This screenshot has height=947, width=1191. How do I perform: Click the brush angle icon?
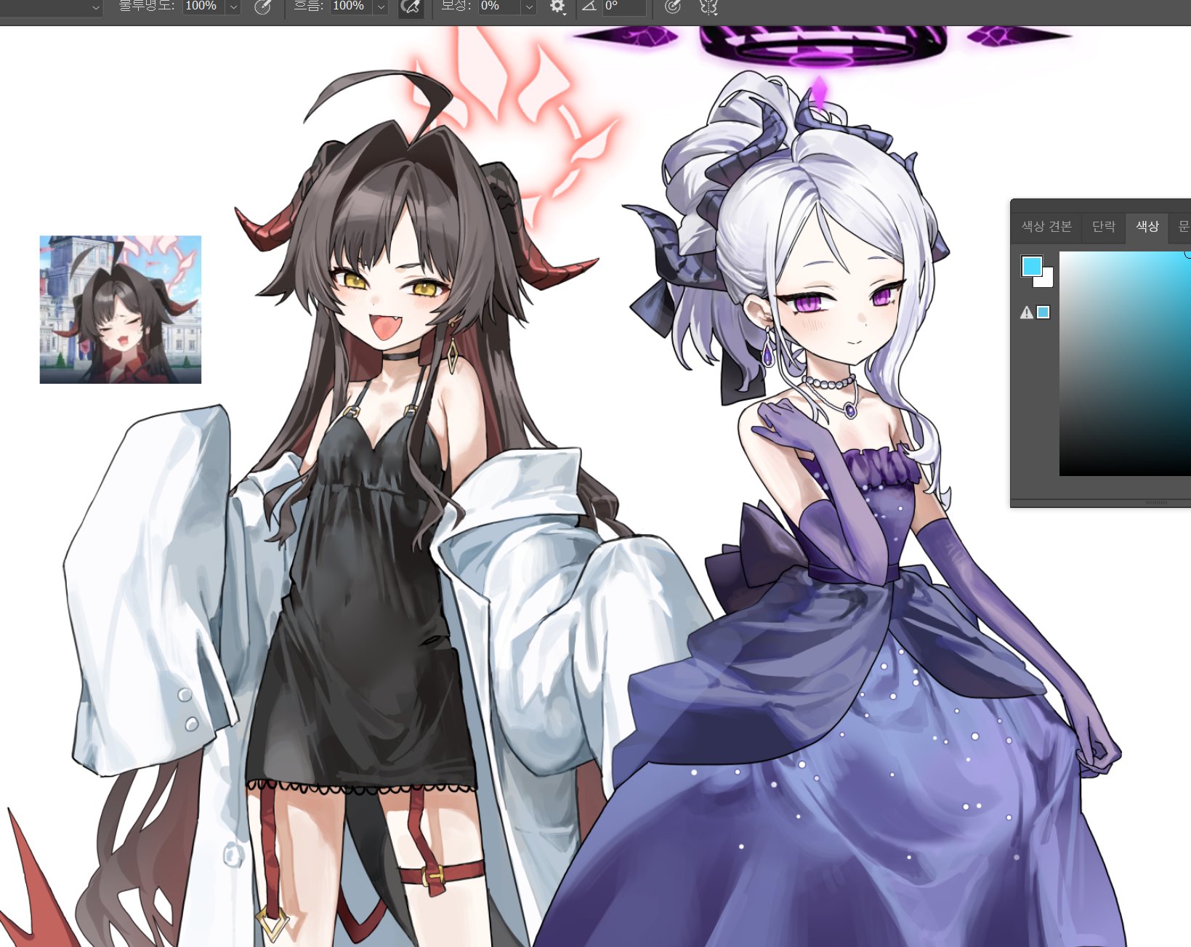point(589,6)
